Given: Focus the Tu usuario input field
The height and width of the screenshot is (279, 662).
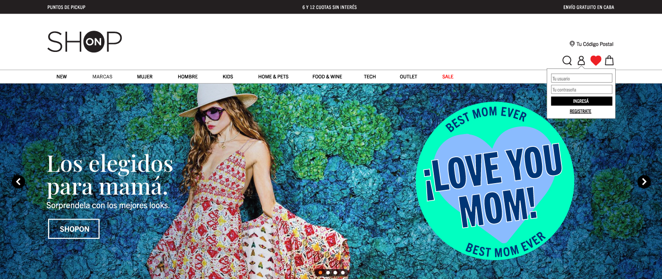Looking at the screenshot, I should point(581,78).
